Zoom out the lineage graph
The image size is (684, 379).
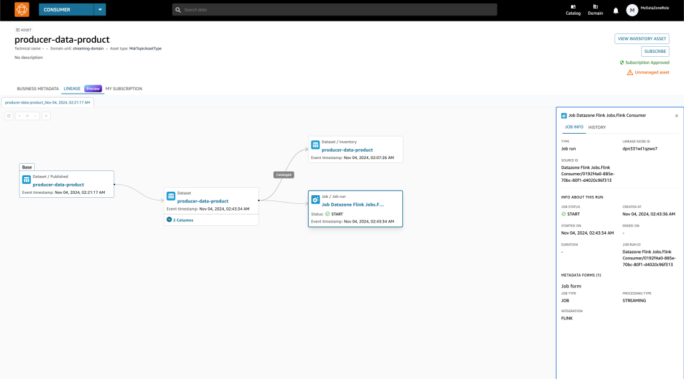click(x=35, y=116)
